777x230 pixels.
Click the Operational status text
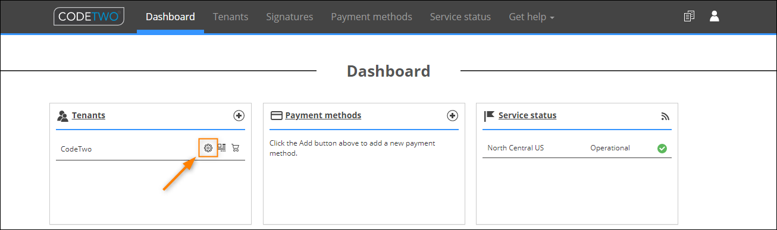point(610,148)
